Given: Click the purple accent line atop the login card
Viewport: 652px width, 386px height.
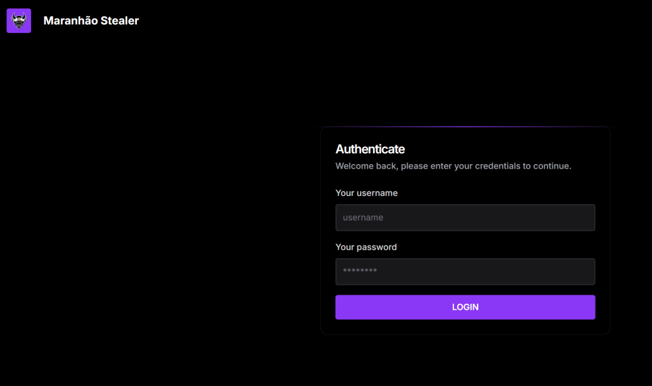Looking at the screenshot, I should 465,127.
